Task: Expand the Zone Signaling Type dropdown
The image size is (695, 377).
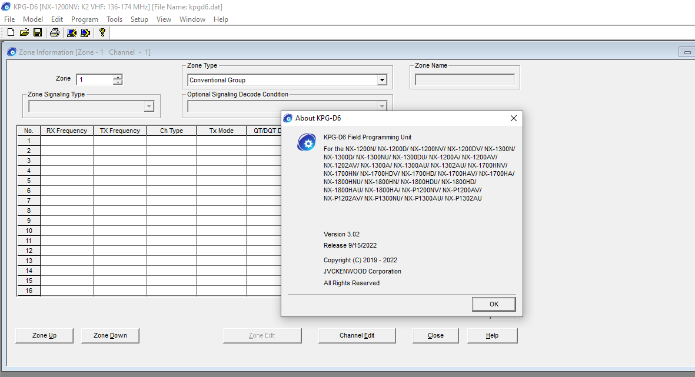Action: click(149, 107)
